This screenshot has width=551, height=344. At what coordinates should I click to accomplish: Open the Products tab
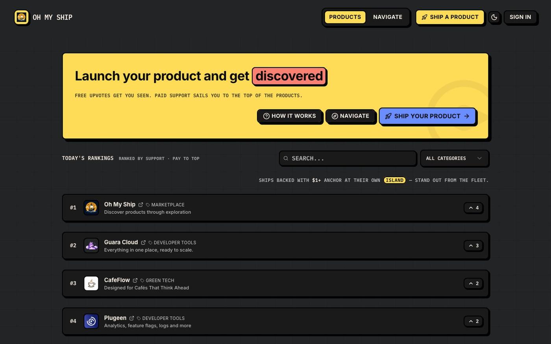345,17
